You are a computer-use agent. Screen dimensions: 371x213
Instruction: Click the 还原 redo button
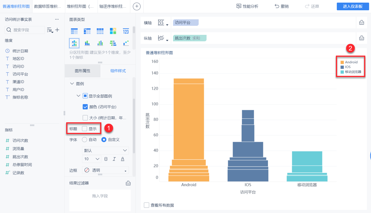pyautogui.click(x=312, y=6)
